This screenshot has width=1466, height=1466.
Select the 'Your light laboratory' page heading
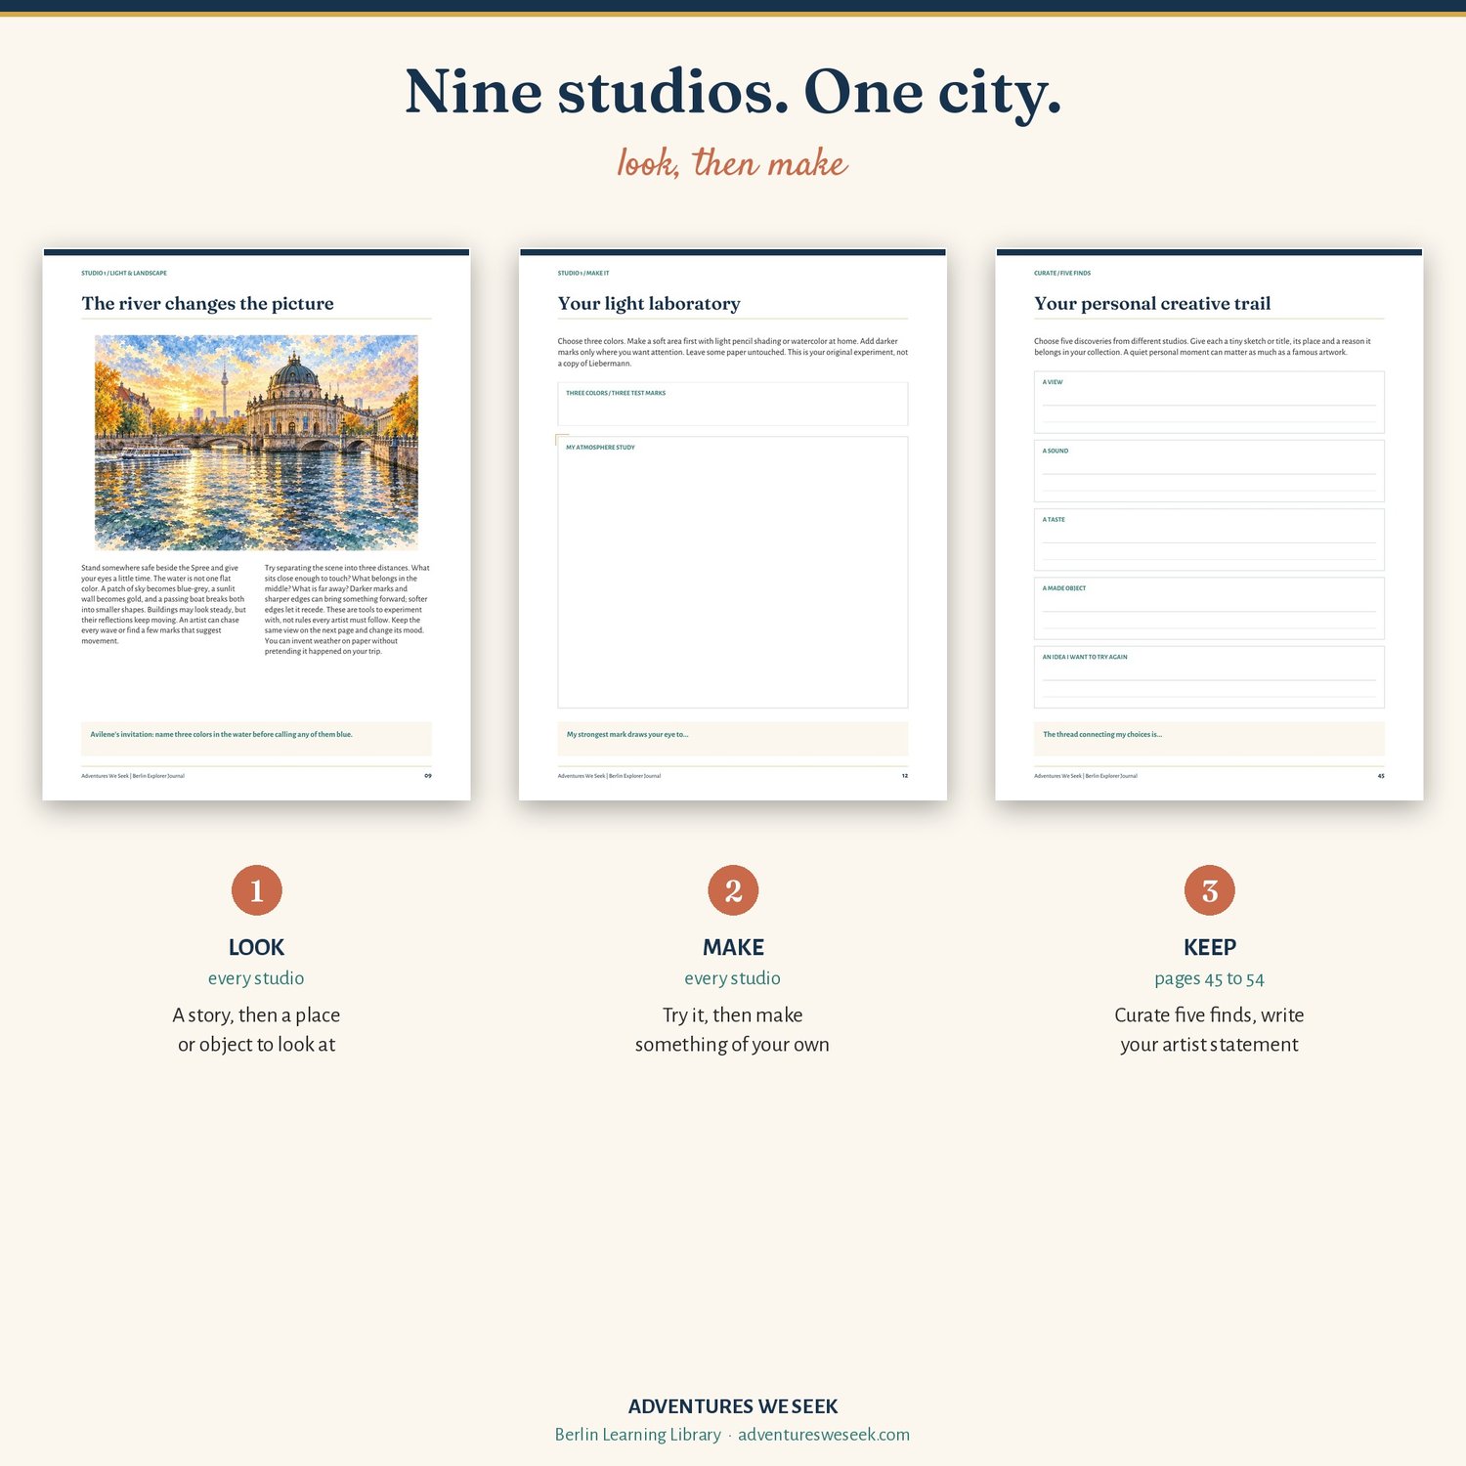click(x=649, y=303)
